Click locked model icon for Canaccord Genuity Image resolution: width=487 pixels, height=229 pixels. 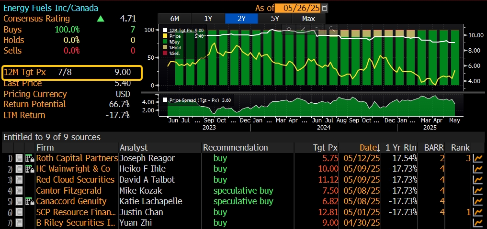coord(29,201)
